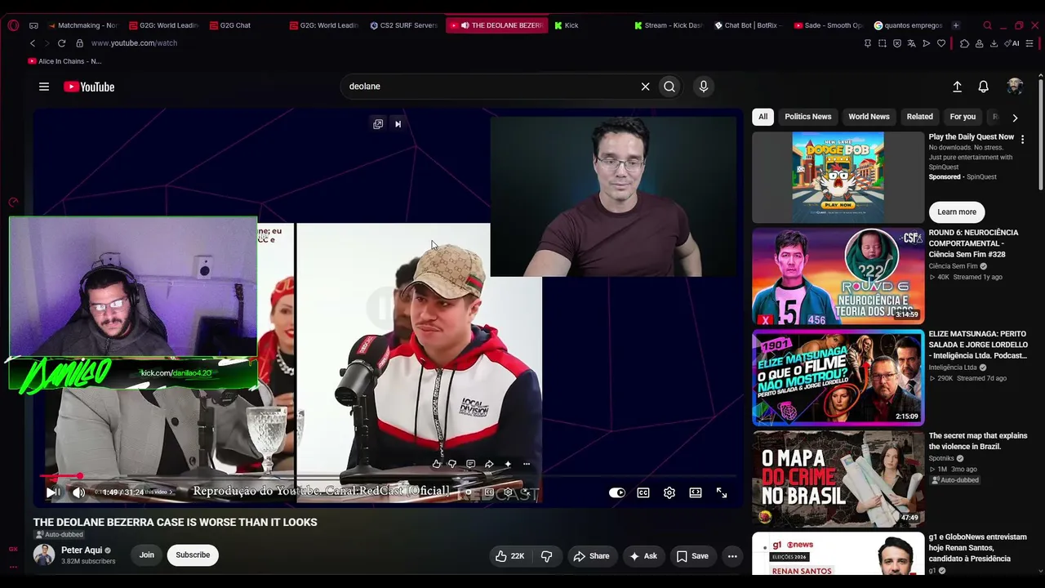Go to YouTube home via logo
The image size is (1045, 588).
89,87
